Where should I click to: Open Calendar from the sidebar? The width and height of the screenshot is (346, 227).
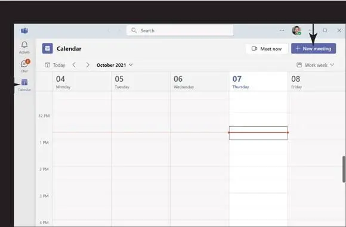click(24, 85)
